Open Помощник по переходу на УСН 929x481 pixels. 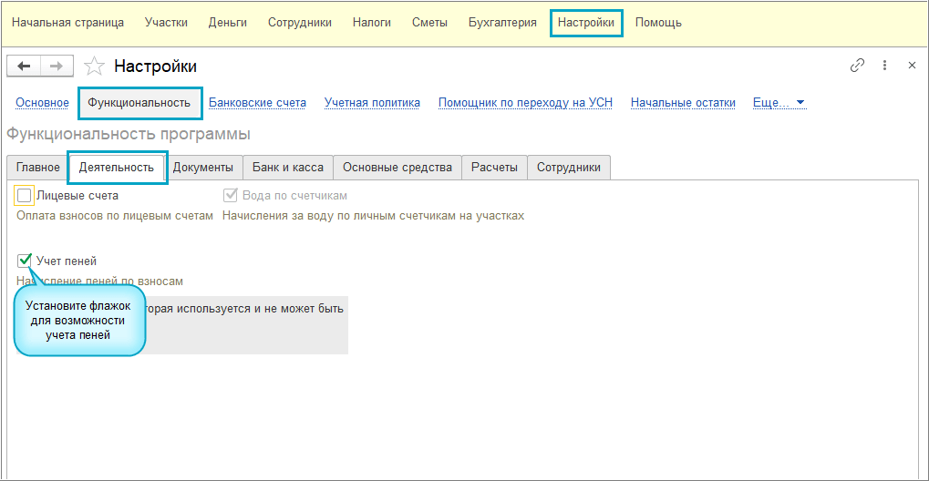coord(525,103)
